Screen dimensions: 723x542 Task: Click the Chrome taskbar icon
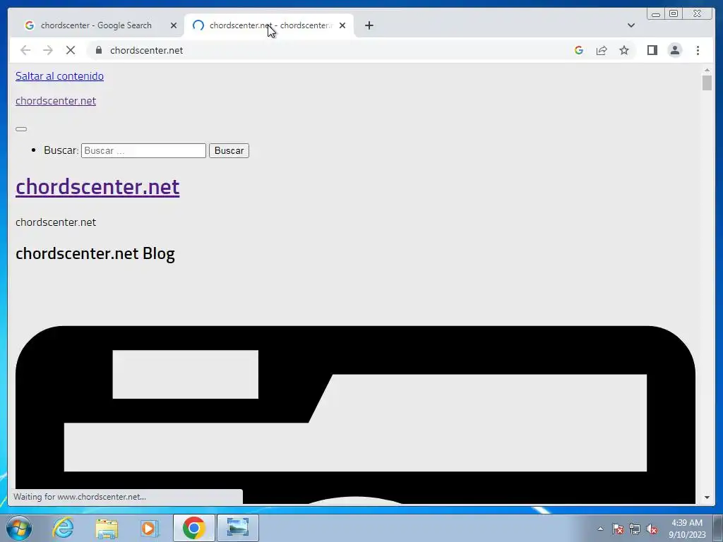[x=193, y=528]
